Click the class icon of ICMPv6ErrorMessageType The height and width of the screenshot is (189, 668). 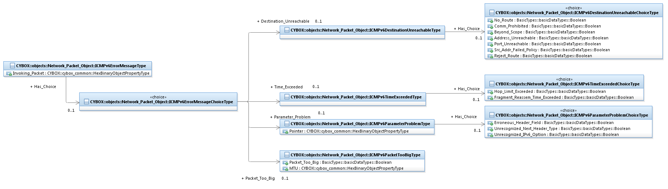coord(12,66)
